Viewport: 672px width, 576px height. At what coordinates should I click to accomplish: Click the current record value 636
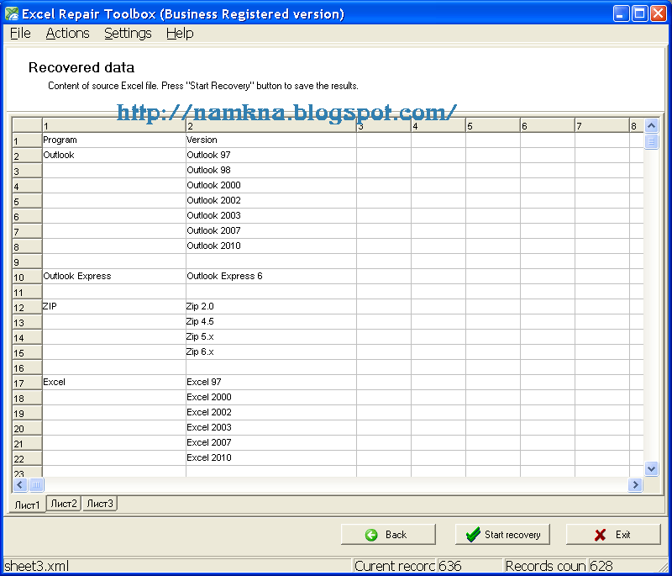(450, 566)
